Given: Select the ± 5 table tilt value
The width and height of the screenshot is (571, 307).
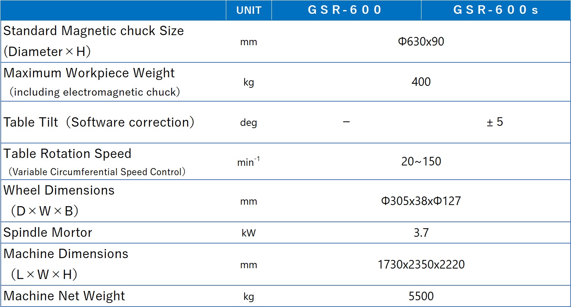Looking at the screenshot, I should coord(495,122).
